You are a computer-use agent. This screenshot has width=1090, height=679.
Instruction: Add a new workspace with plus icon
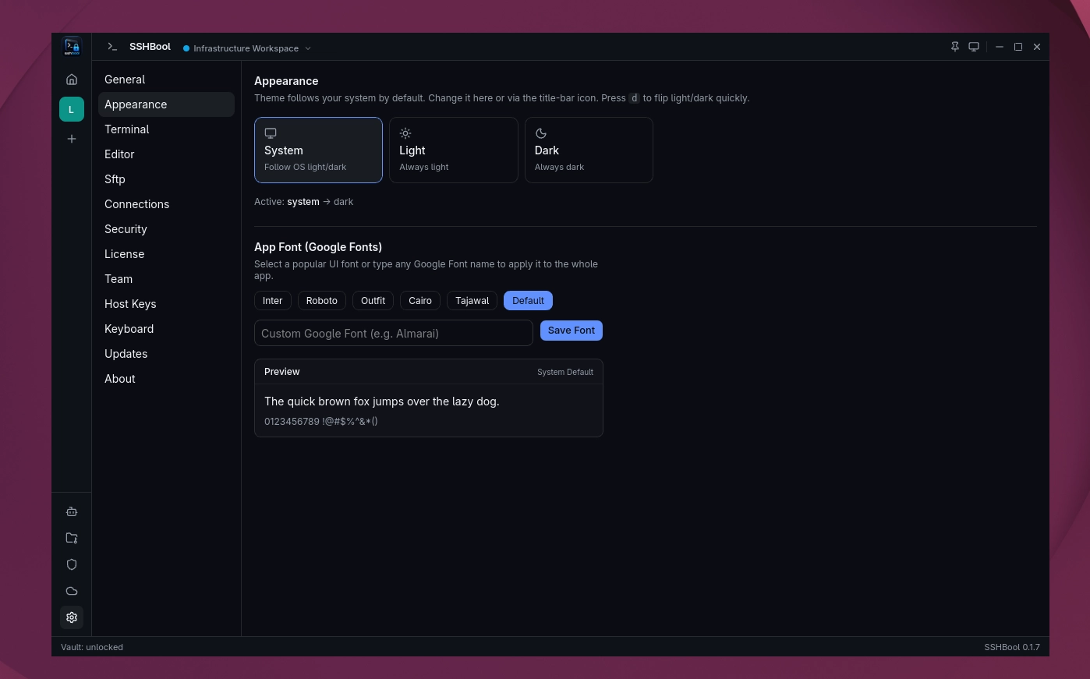(72, 139)
